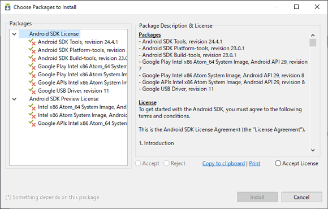328x209 pixels.
Task: Click status icon beside Google APIs Intel x86 Atom System image
Action: click(32, 83)
